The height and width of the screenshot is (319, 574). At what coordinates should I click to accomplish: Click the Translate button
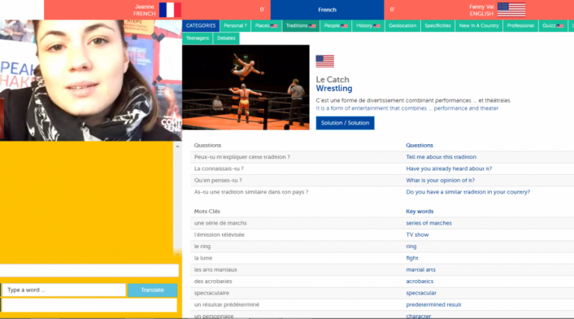point(152,290)
